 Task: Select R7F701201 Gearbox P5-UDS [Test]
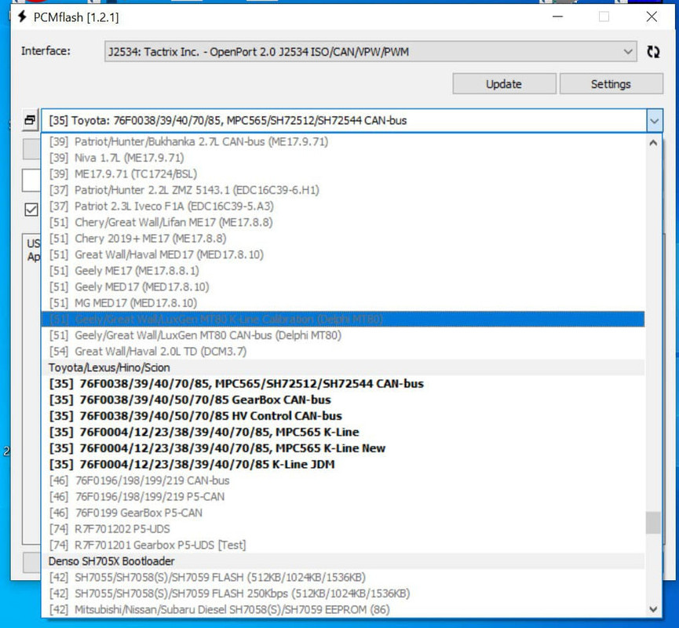[342, 545]
